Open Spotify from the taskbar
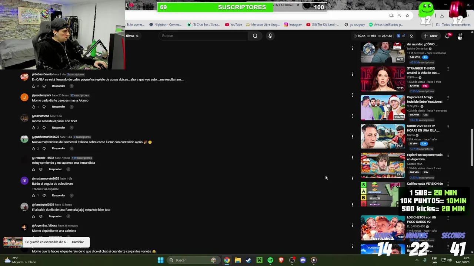 point(270,260)
